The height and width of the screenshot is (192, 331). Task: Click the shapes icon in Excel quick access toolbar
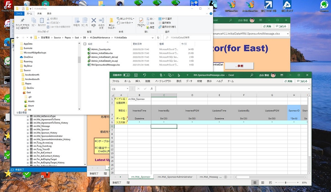pyautogui.click(x=170, y=75)
